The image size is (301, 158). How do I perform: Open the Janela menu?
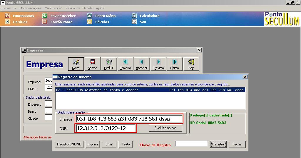88,8
